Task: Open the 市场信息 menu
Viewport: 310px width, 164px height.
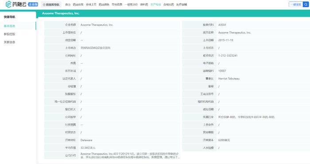Action: pyautogui.click(x=117, y=4)
